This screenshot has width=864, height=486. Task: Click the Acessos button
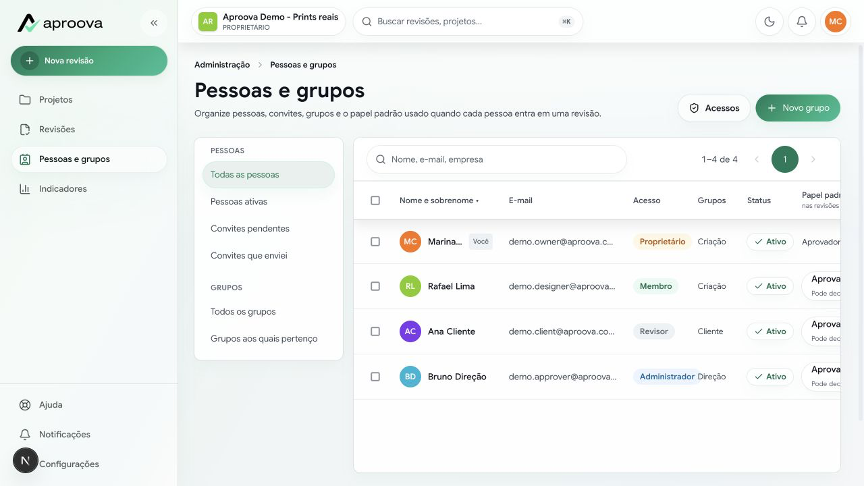(714, 108)
